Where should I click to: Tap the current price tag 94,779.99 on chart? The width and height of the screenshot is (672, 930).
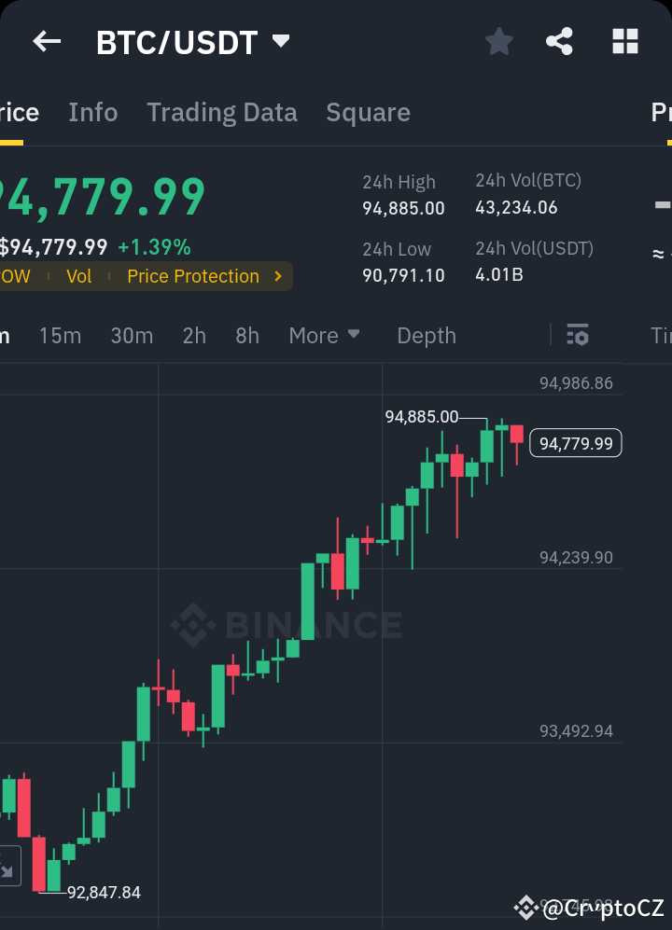575,442
